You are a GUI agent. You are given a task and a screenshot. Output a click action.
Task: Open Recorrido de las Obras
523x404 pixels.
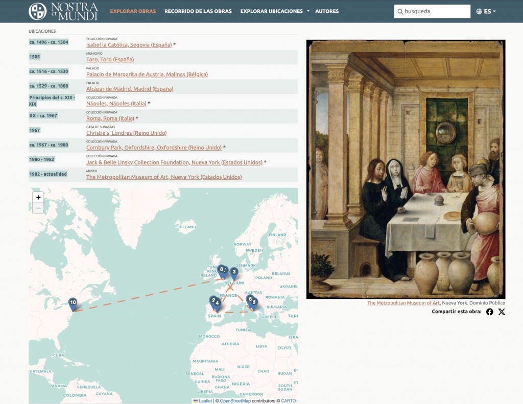pyautogui.click(x=198, y=11)
